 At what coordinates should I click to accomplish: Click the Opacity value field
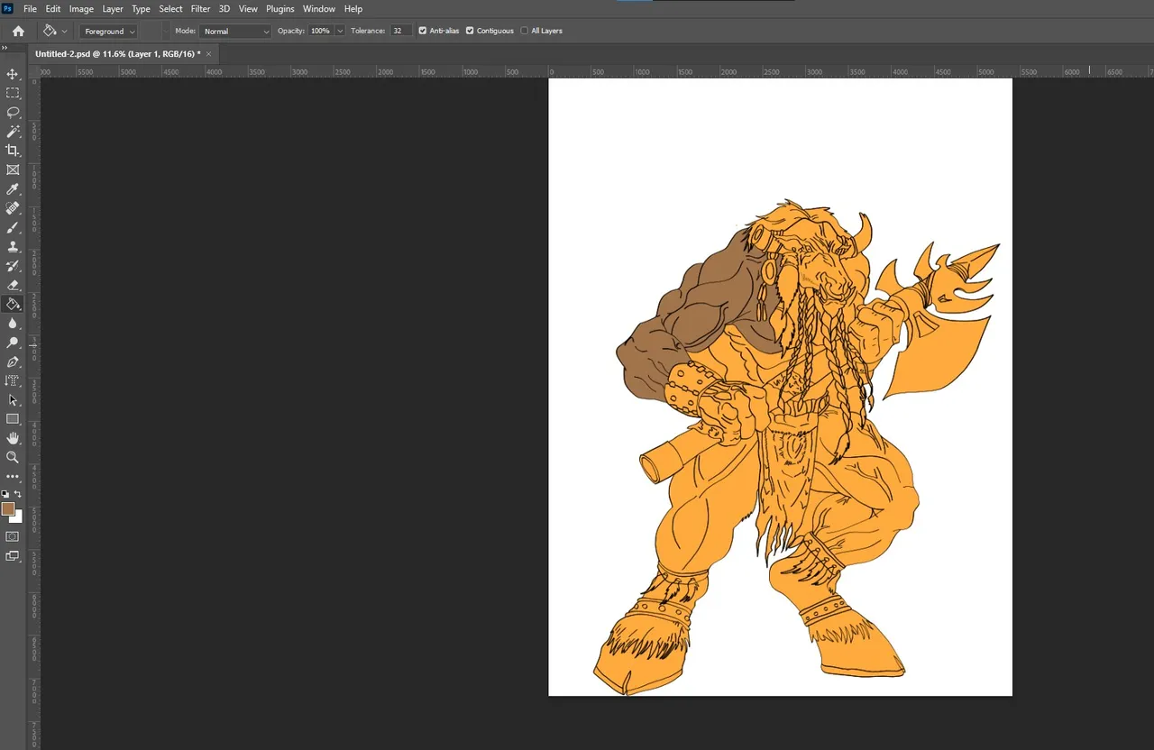coord(320,31)
